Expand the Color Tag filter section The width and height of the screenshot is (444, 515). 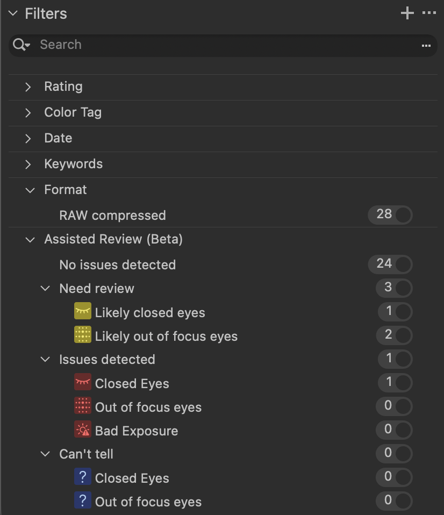[28, 113]
